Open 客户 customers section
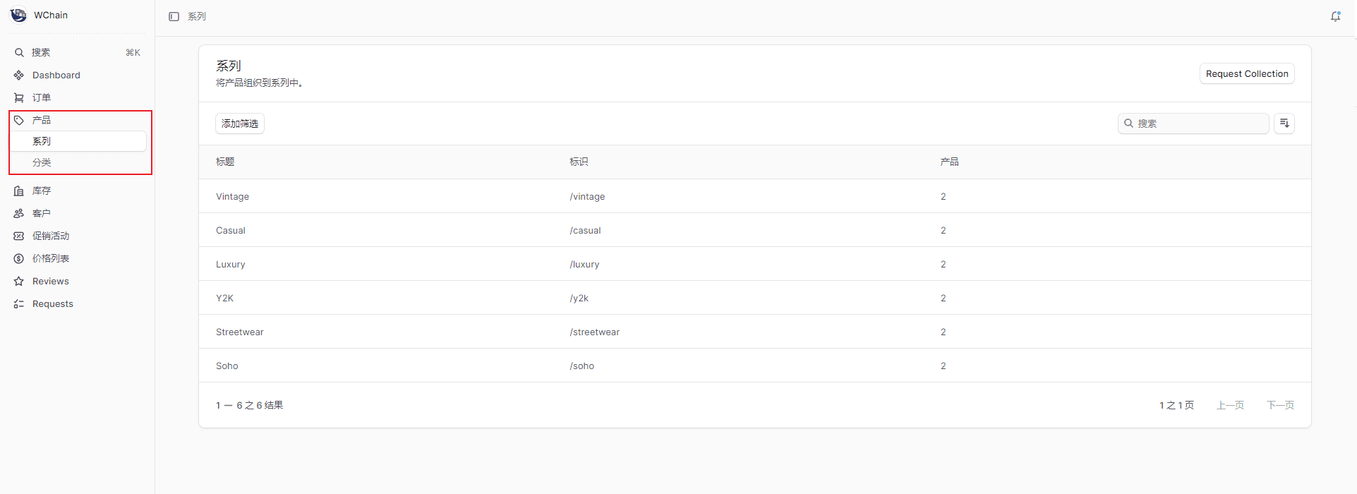Screen dimensions: 1357x494 [x=41, y=213]
